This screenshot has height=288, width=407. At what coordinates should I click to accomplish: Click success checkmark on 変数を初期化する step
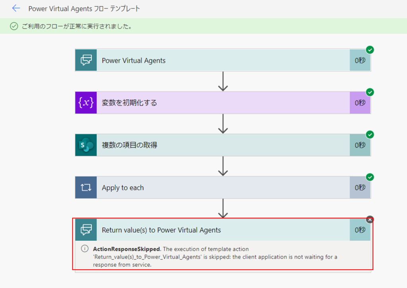point(370,92)
